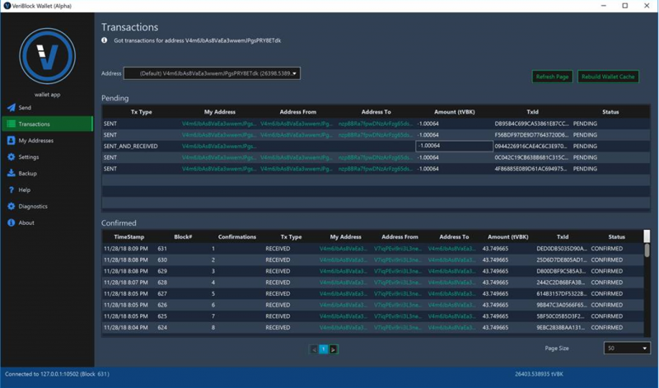
Task: Click the Send paper-plane icon
Action: pos(12,108)
